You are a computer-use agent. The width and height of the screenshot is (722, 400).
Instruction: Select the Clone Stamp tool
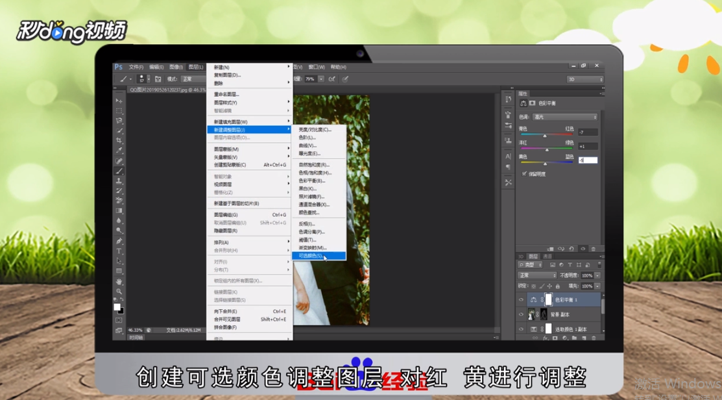coord(119,181)
